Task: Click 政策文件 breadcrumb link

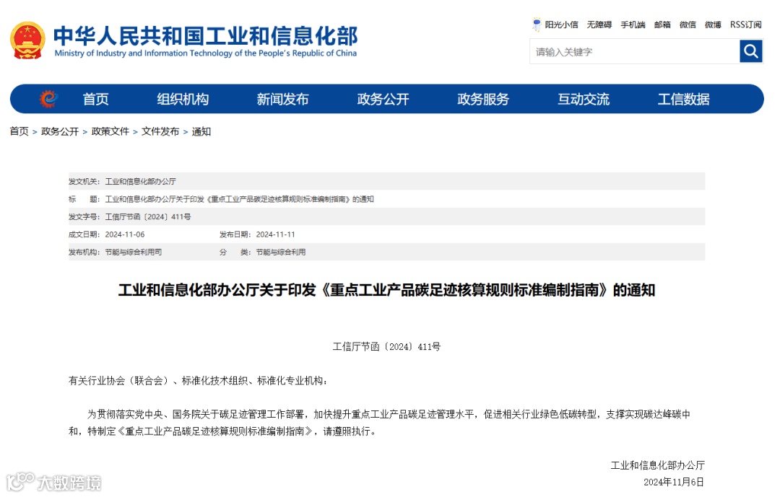Action: pyautogui.click(x=110, y=131)
